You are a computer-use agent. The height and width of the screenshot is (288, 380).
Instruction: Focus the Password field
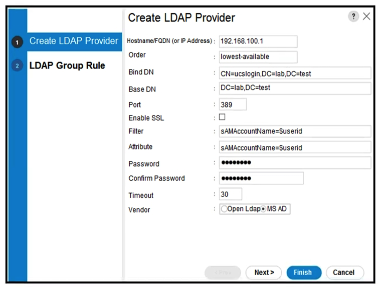(295, 162)
